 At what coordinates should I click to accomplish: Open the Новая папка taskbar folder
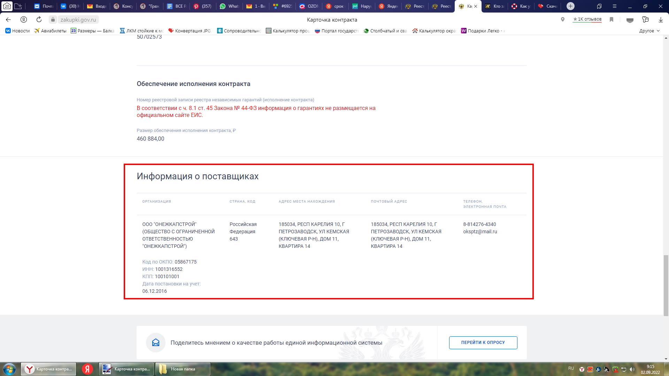tap(183, 369)
